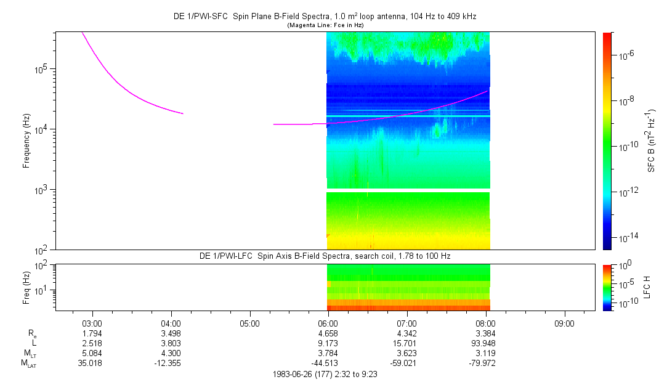Click the MLT value 3.623
Image resolution: width=667 pixels, height=382 pixels.
point(406,353)
